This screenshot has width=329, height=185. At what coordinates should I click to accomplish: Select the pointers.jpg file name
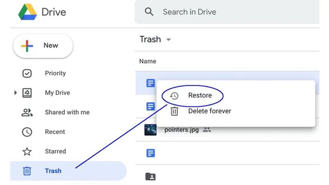point(181,130)
